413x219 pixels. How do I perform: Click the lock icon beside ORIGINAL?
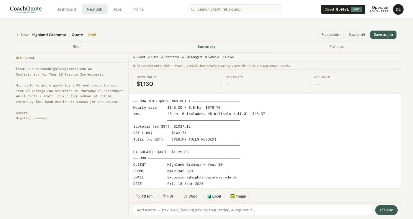(17, 58)
